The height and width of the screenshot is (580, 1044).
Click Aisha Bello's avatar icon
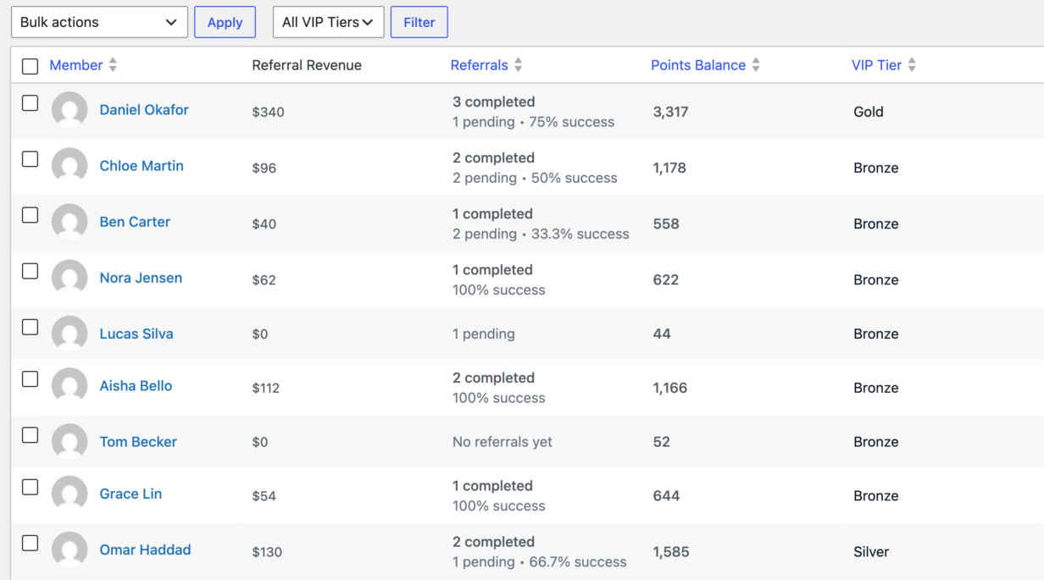[x=69, y=387]
